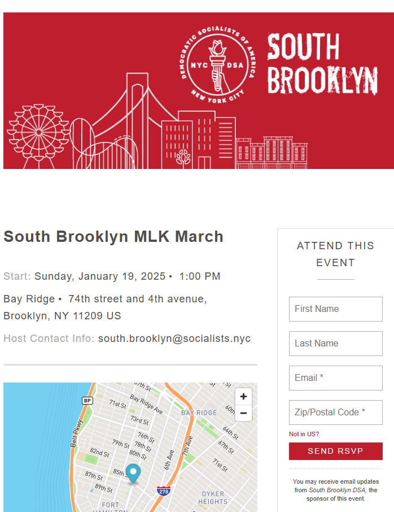Focus the First Name input field
Screen dimensions: 394x512
336,309
